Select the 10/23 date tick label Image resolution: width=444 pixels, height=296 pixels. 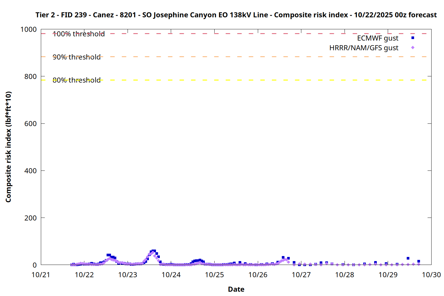coord(128,275)
